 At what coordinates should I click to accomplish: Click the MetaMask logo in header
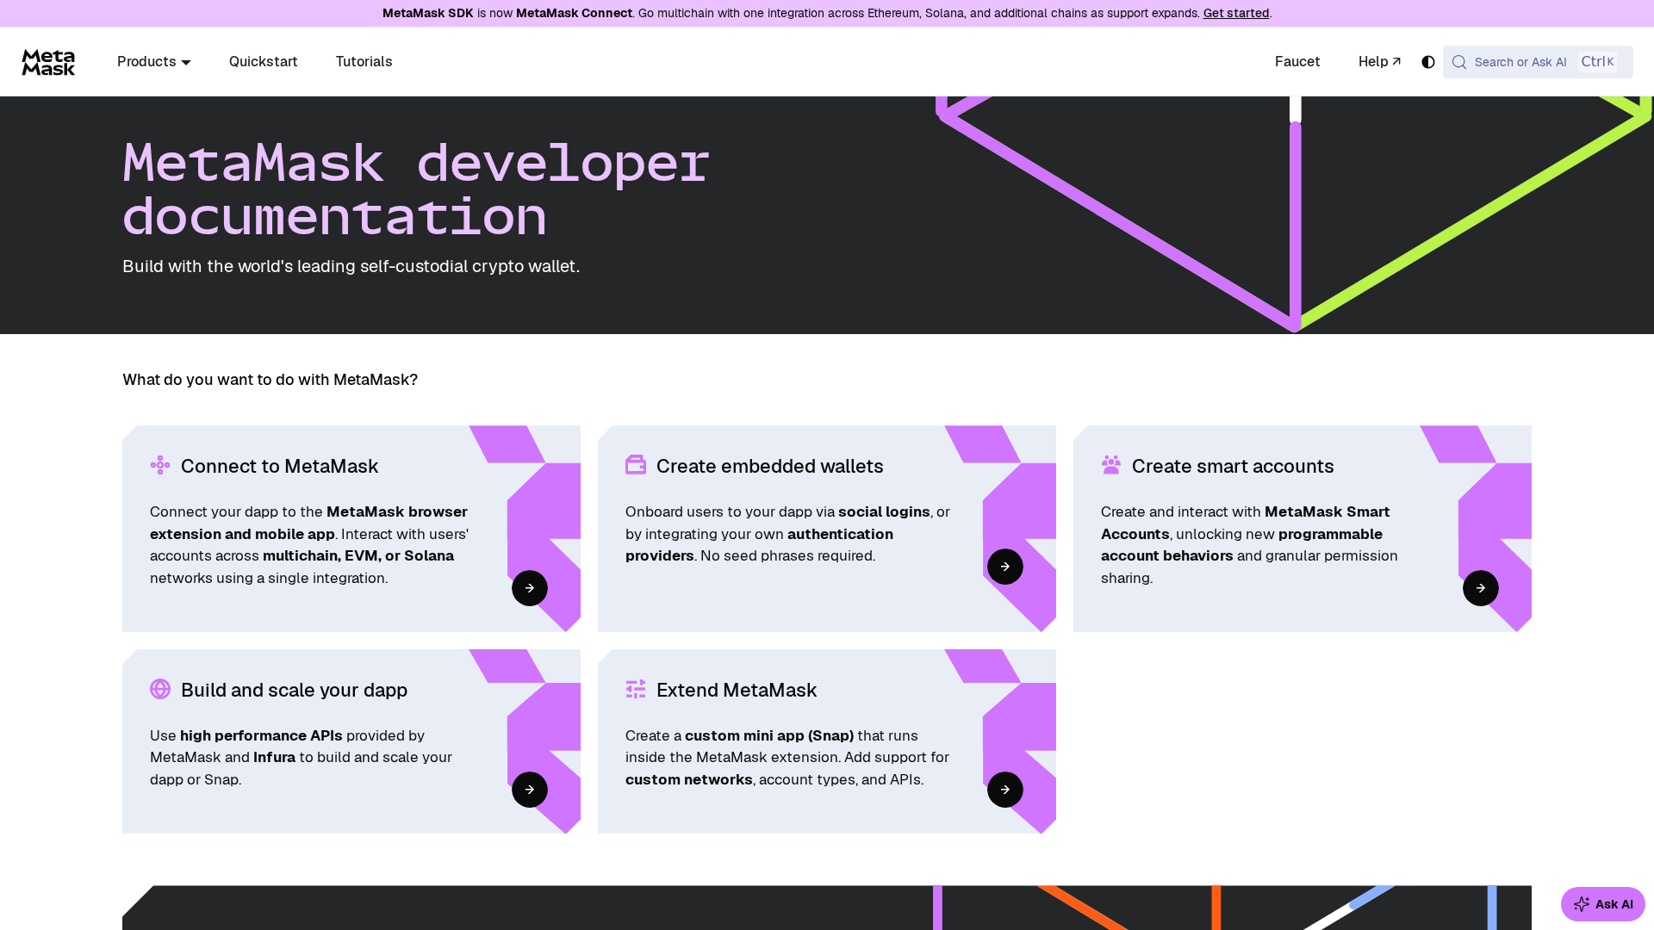[48, 62]
